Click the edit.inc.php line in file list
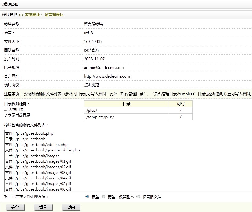Image resolution: width=252 pixels, height=212 pixels. [x=36, y=145]
